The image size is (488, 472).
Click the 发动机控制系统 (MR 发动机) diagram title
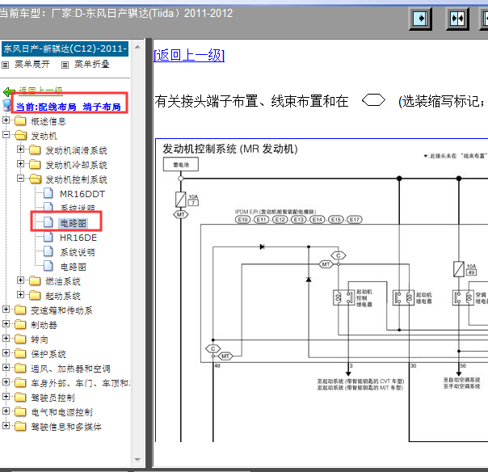pyautogui.click(x=230, y=149)
